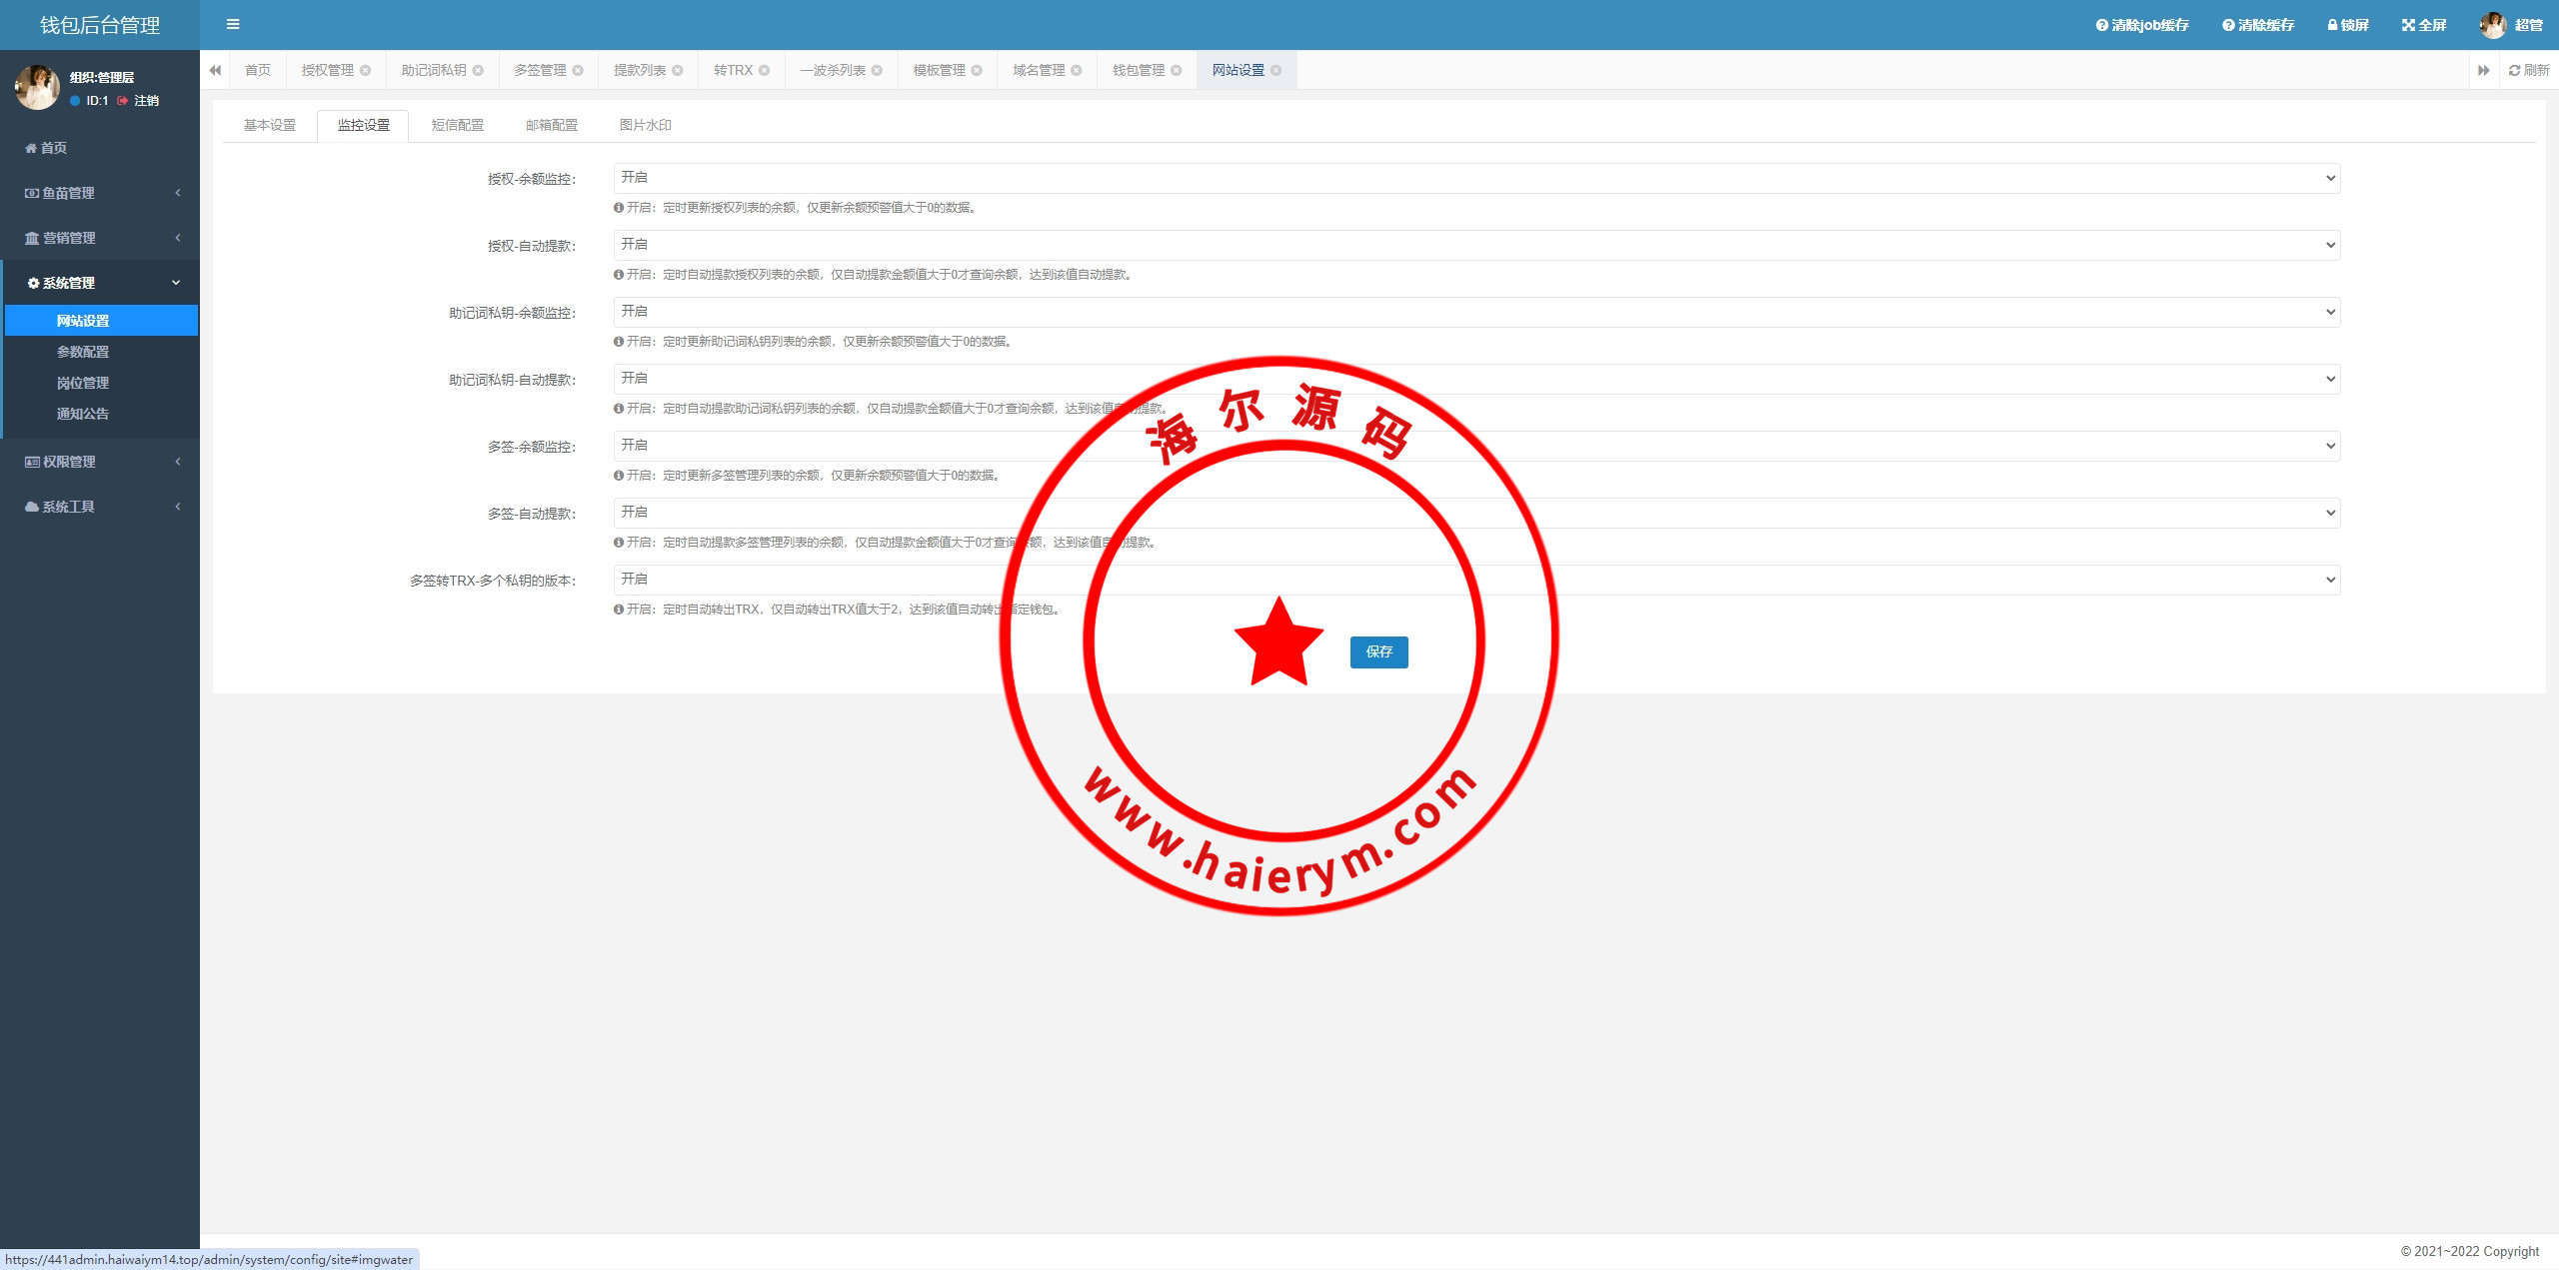
Task: Click the fullscreen 全屏 icon
Action: [2408, 25]
